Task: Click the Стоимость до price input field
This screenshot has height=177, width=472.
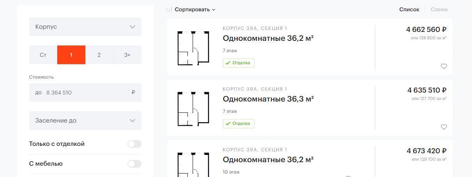Action: pos(85,93)
